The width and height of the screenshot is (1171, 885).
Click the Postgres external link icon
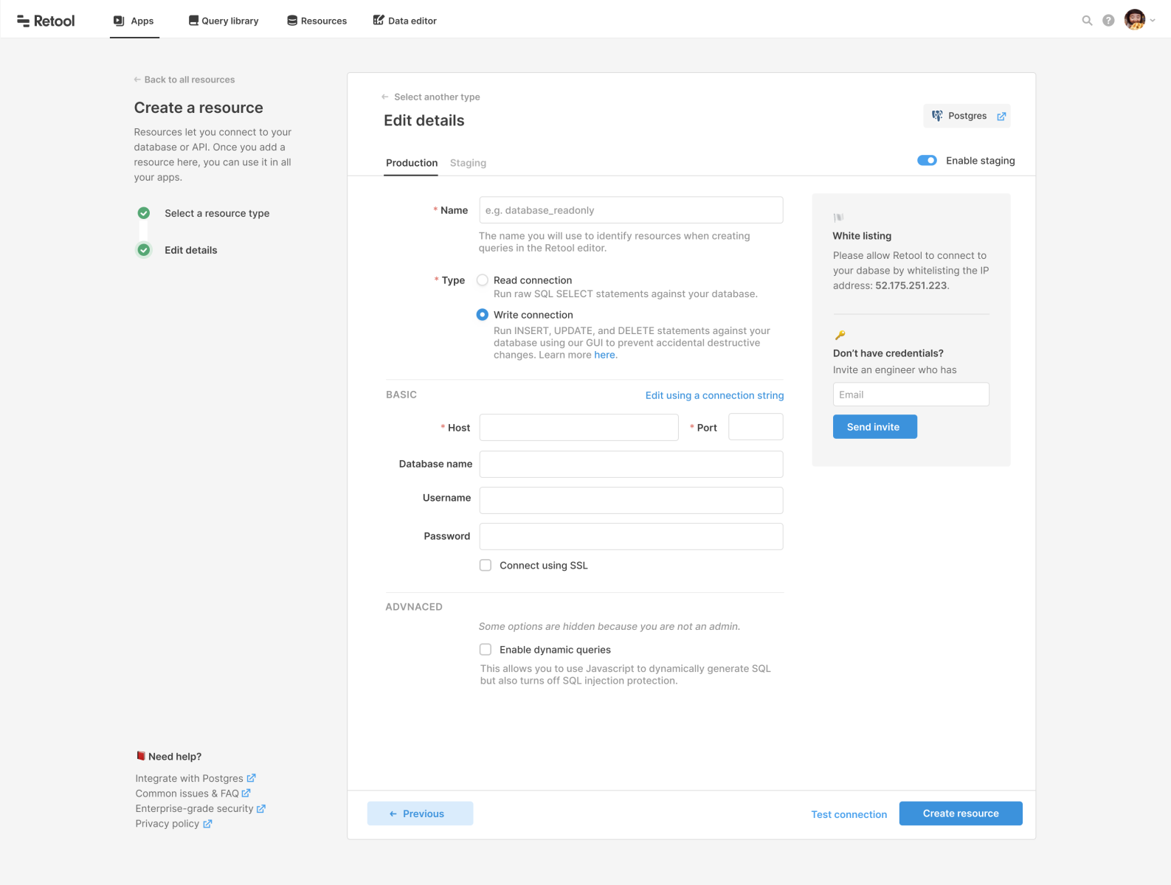(1001, 117)
